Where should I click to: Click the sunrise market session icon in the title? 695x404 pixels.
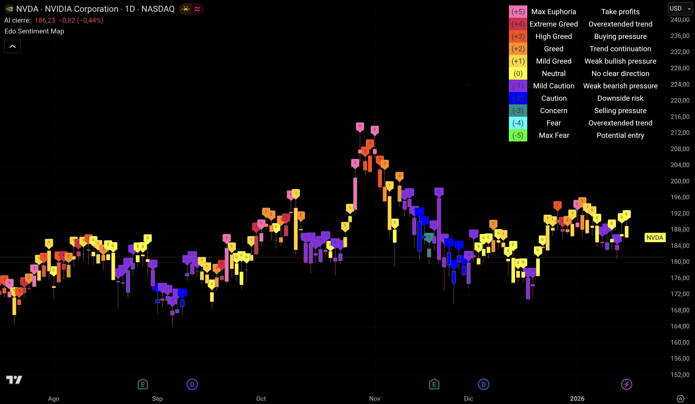(185, 9)
